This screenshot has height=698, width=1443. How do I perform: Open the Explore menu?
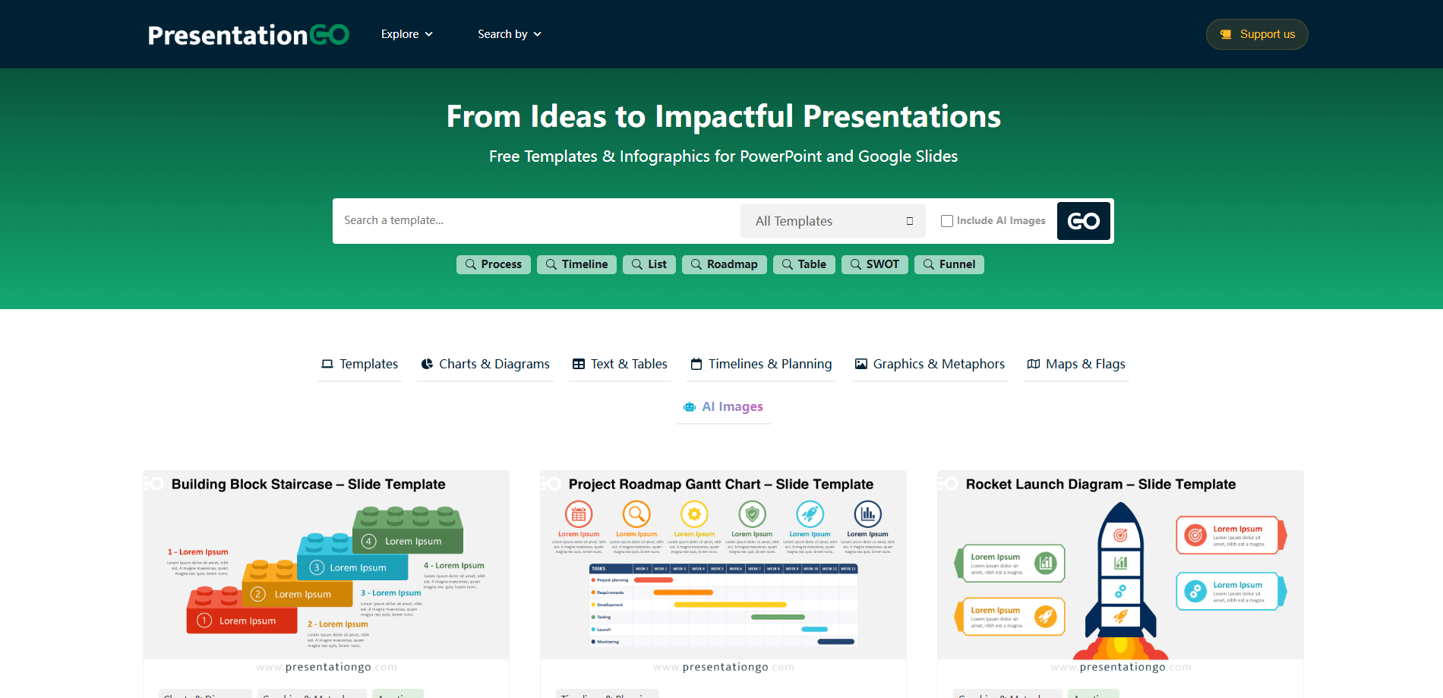point(407,34)
